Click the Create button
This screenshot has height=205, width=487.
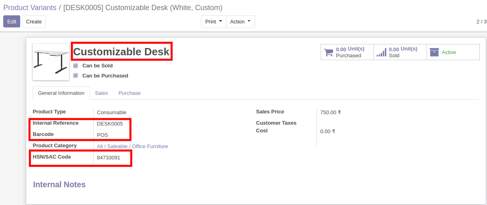34,21
